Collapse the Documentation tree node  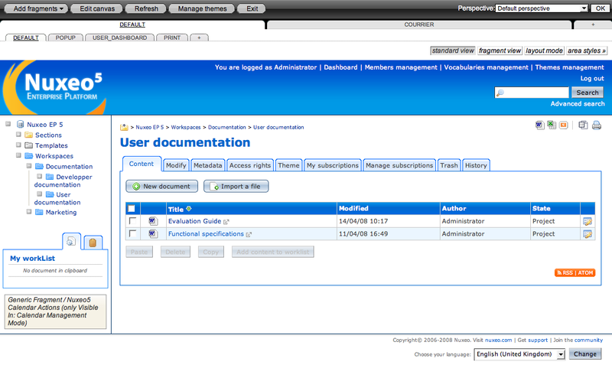tap(29, 166)
